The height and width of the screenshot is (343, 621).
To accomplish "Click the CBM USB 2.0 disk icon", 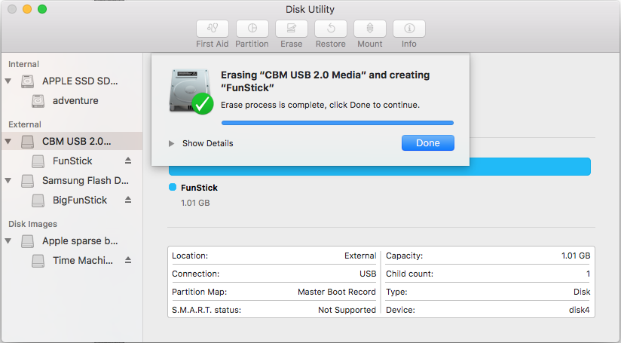I will (27, 142).
